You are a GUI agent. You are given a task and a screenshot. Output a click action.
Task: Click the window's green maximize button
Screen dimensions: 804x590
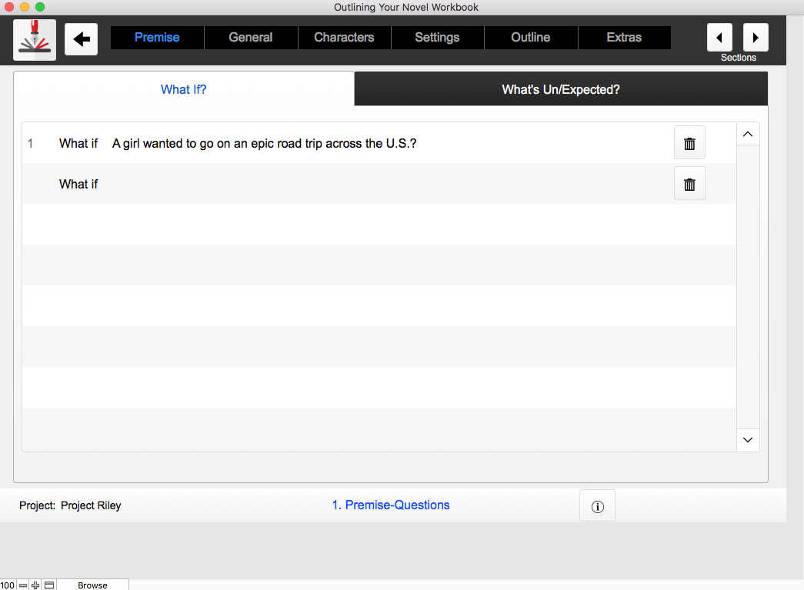point(40,7)
